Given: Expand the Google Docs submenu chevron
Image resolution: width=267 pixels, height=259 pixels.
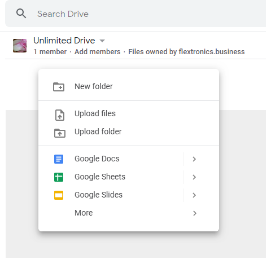Looking at the screenshot, I should point(194,159).
